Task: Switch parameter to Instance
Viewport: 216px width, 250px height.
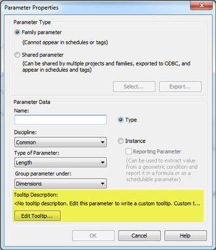Action: [x=120, y=141]
